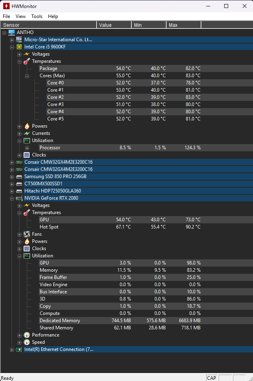
Task: Click the Max column header
Action: (184, 25)
